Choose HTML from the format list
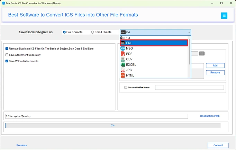 click(154, 75)
